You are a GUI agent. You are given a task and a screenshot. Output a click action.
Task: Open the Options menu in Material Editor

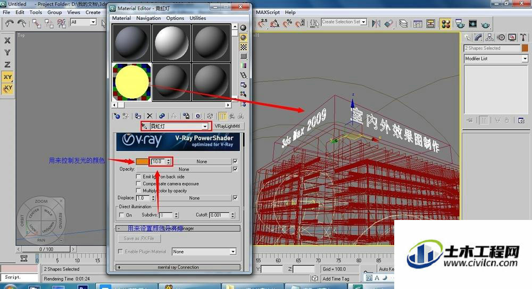click(175, 18)
